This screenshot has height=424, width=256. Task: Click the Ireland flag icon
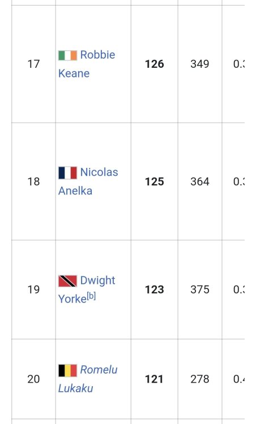tap(68, 55)
